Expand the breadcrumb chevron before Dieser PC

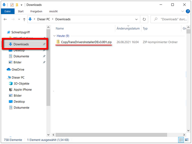click(35, 19)
